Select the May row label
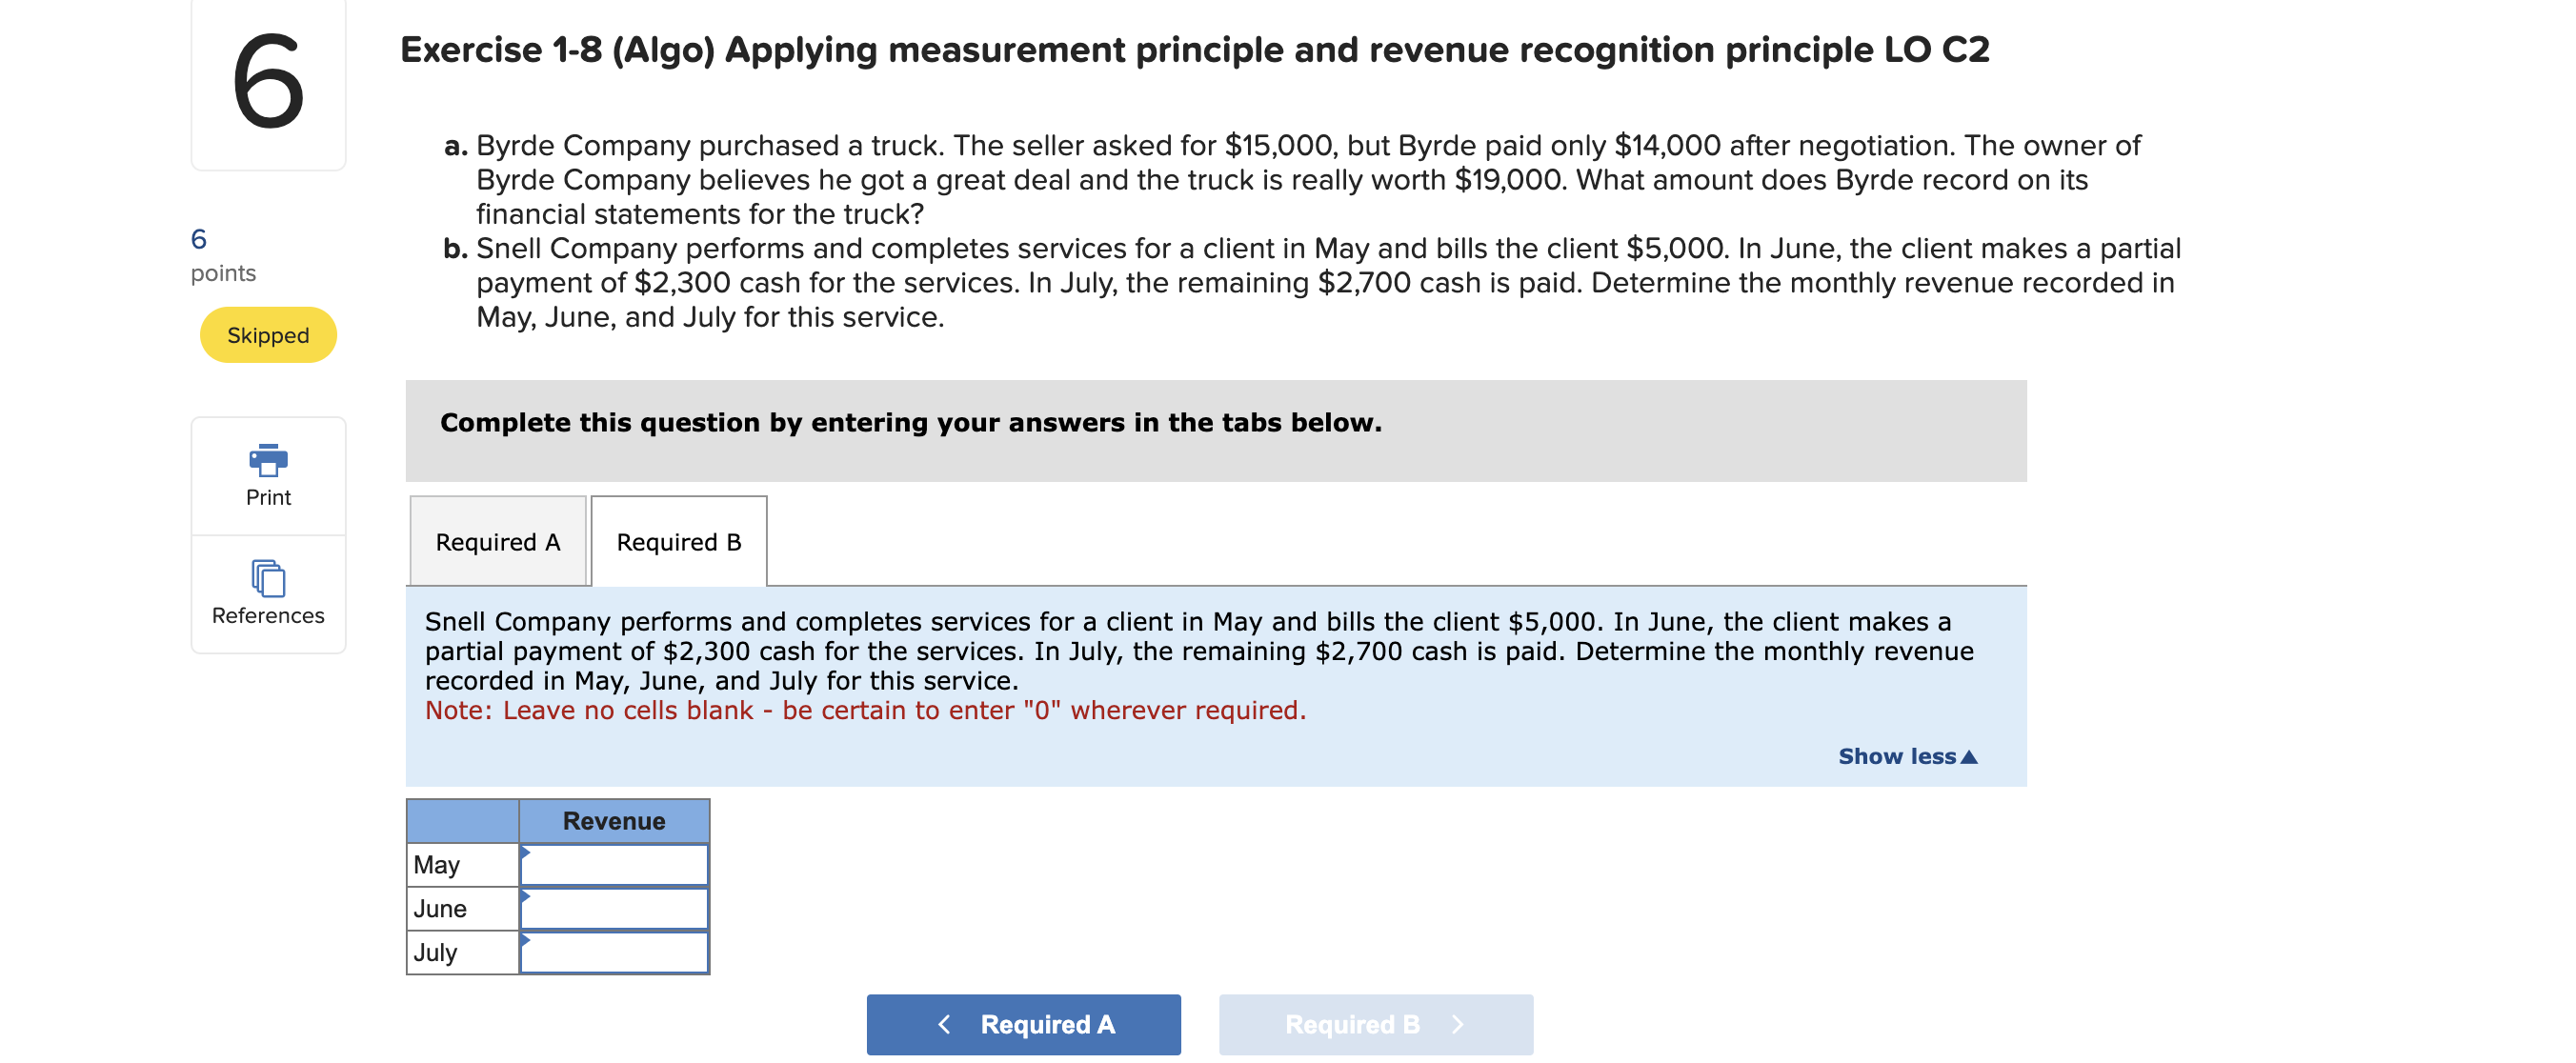The image size is (2576, 1063). click(437, 863)
